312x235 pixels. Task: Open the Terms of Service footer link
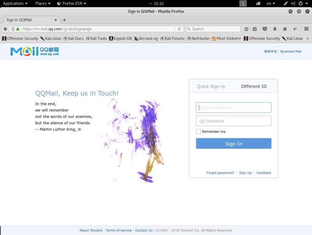coord(119,230)
